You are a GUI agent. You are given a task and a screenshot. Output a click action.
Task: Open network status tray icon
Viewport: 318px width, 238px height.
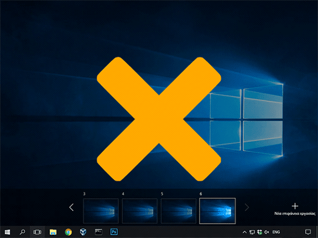click(252, 232)
